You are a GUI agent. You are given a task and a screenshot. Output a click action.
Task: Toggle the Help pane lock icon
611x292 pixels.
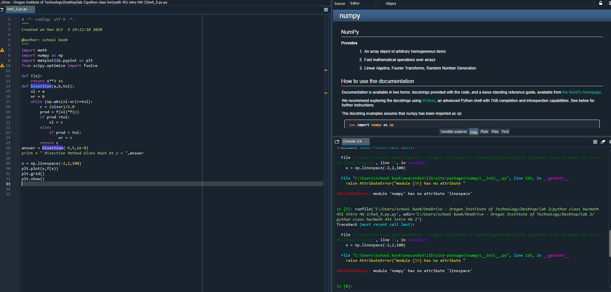coord(601,3)
